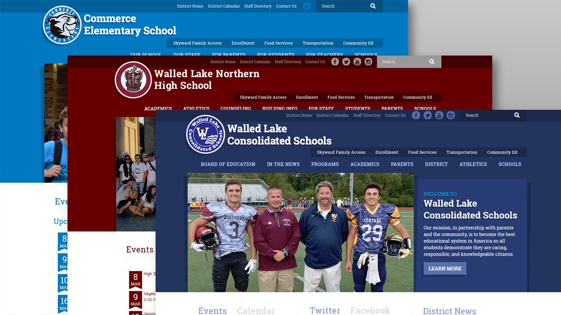The image size is (561, 315).
Task: Click the Facebook icon in Walled Lake Consolidated header
Action: coord(416,115)
